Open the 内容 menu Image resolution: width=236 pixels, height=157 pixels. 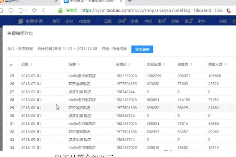(148, 21)
